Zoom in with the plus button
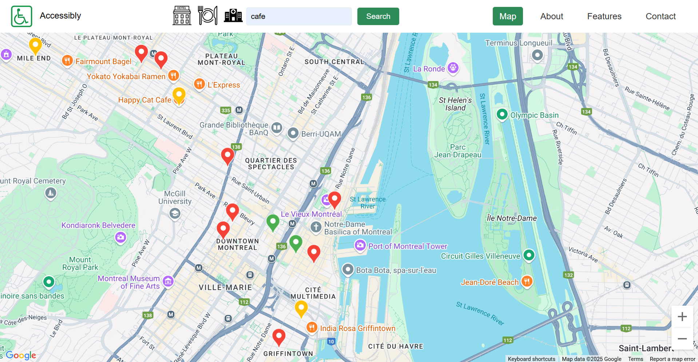Image resolution: width=698 pixels, height=362 pixels. [x=682, y=317]
